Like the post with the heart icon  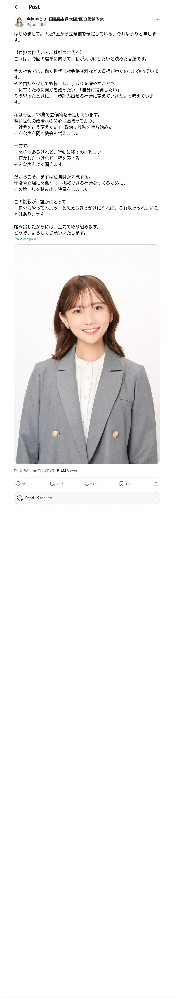(x=87, y=483)
